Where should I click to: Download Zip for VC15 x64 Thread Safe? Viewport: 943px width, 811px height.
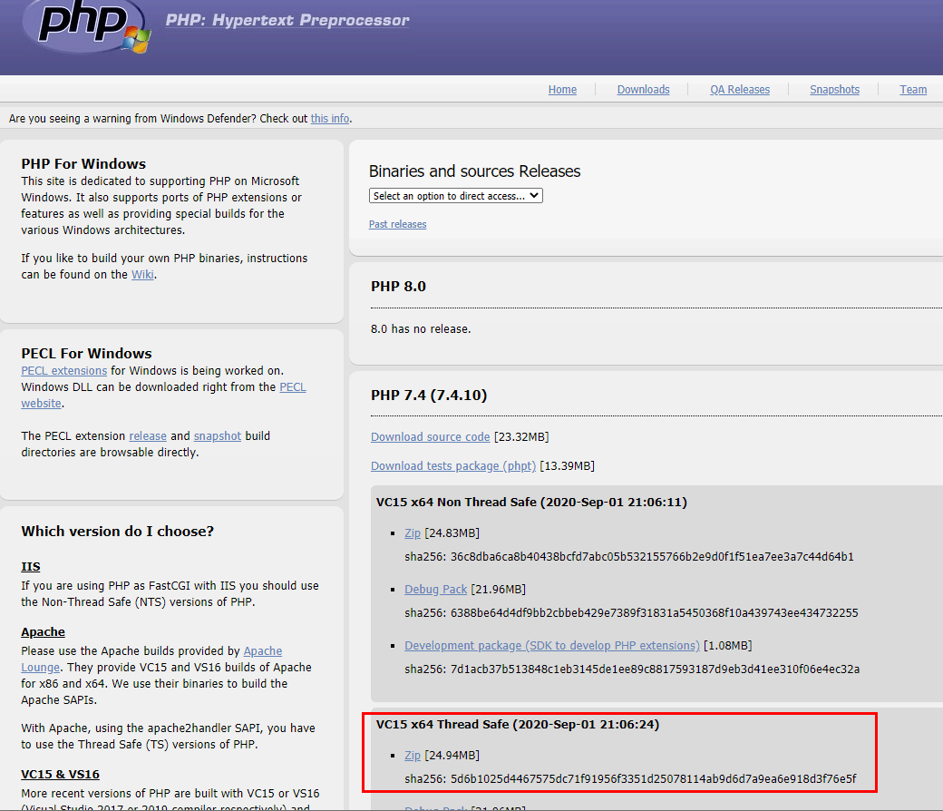click(x=413, y=755)
